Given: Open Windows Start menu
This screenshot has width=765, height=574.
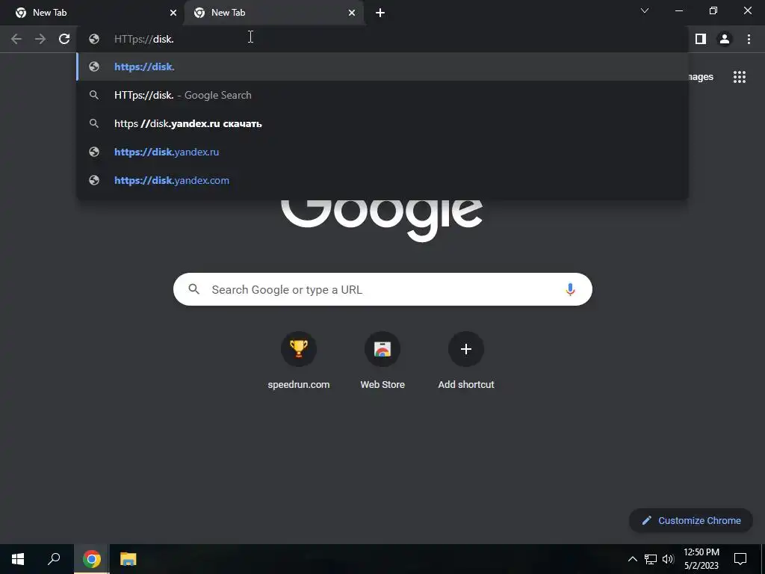Looking at the screenshot, I should 18,559.
